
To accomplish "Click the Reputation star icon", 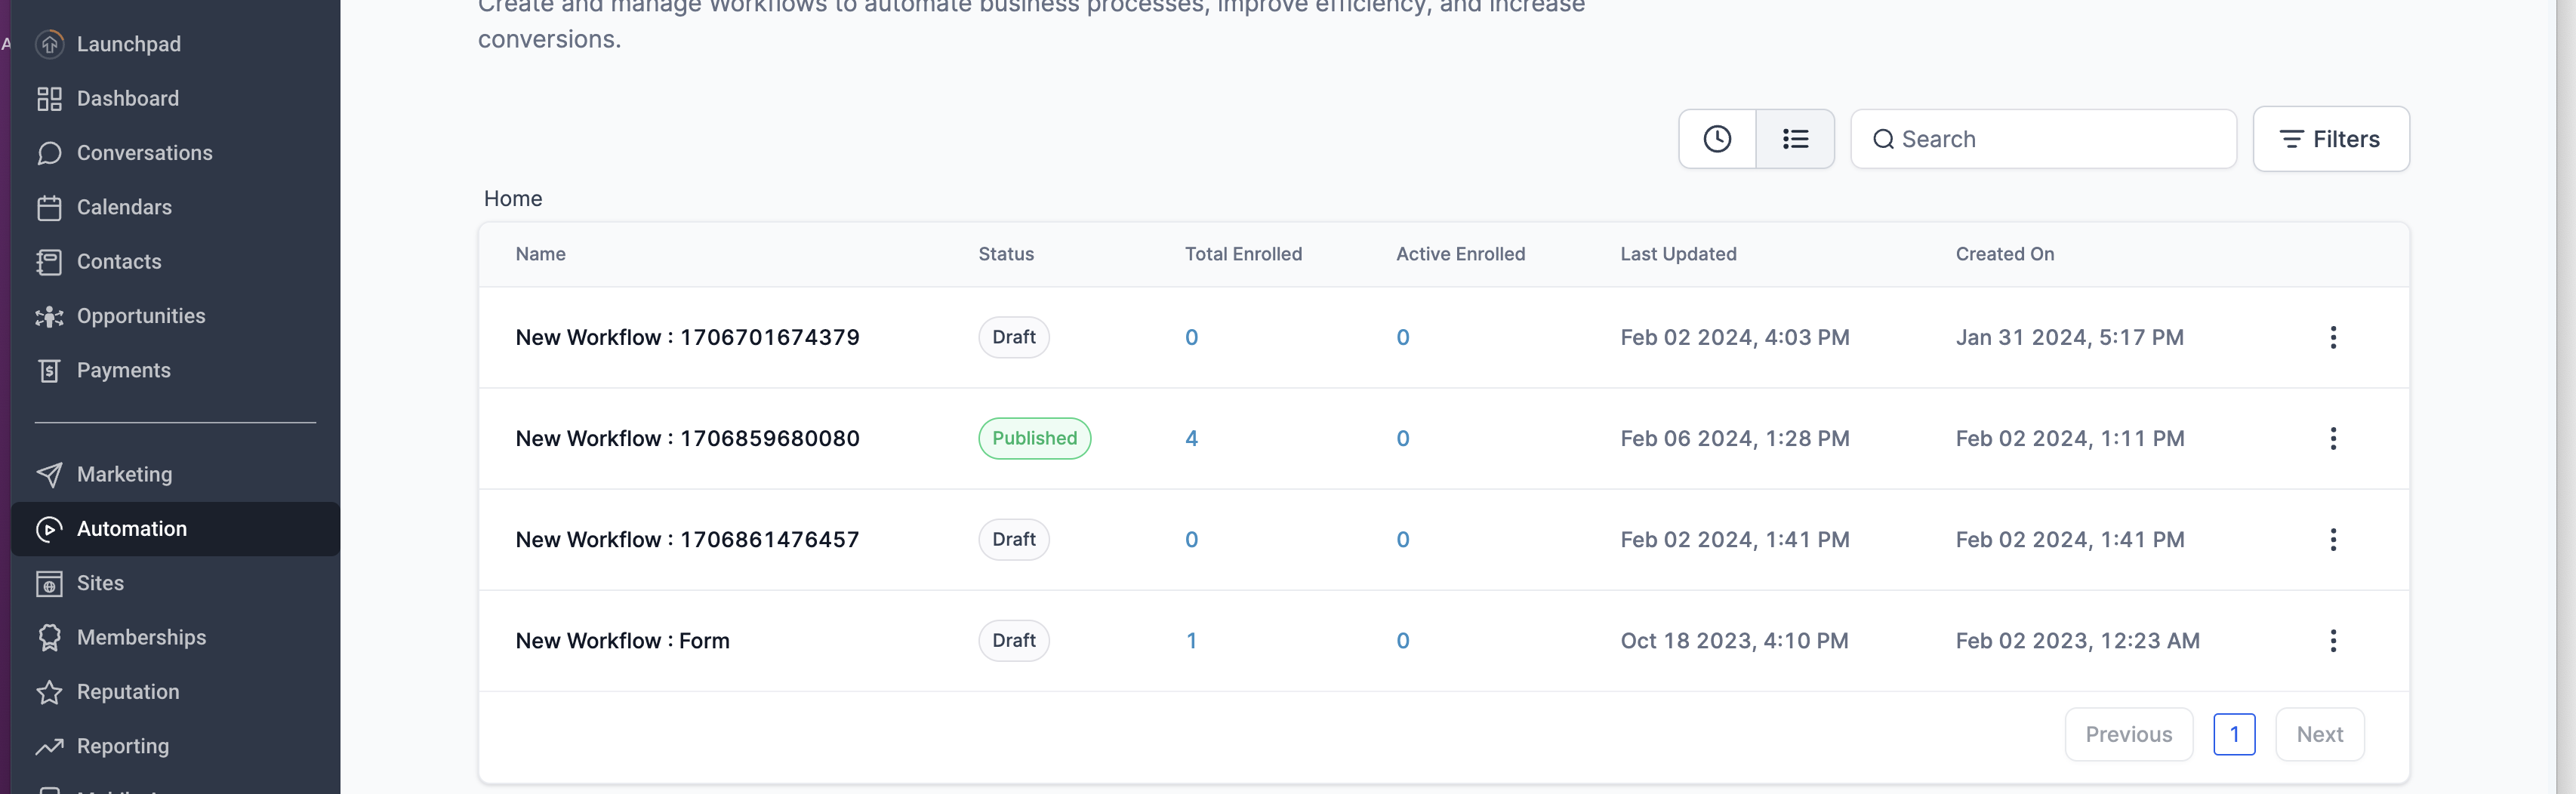I will (49, 692).
